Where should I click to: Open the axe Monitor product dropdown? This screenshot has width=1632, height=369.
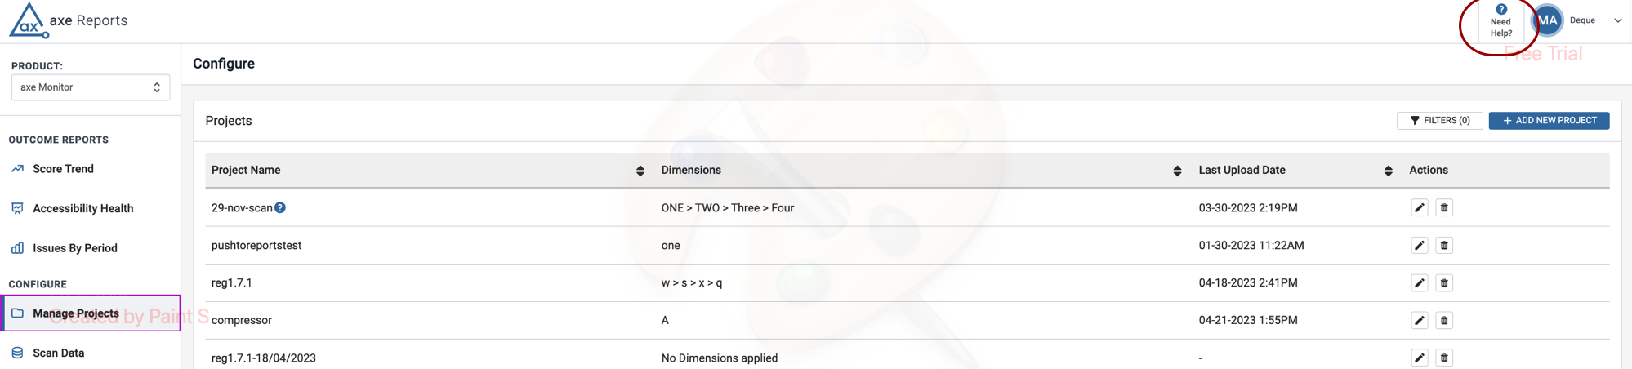(x=91, y=87)
